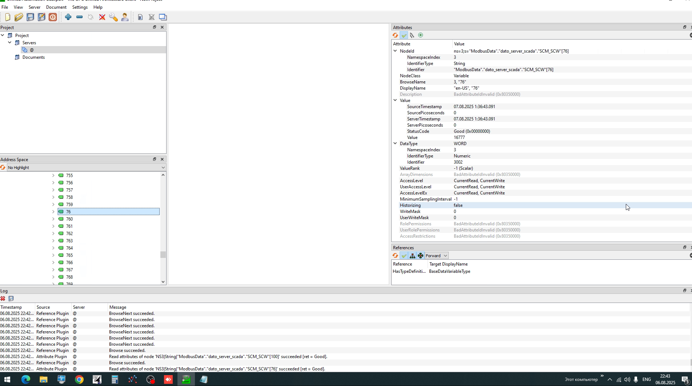
Task: Create a new project with the blank page icon
Action: click(8, 17)
